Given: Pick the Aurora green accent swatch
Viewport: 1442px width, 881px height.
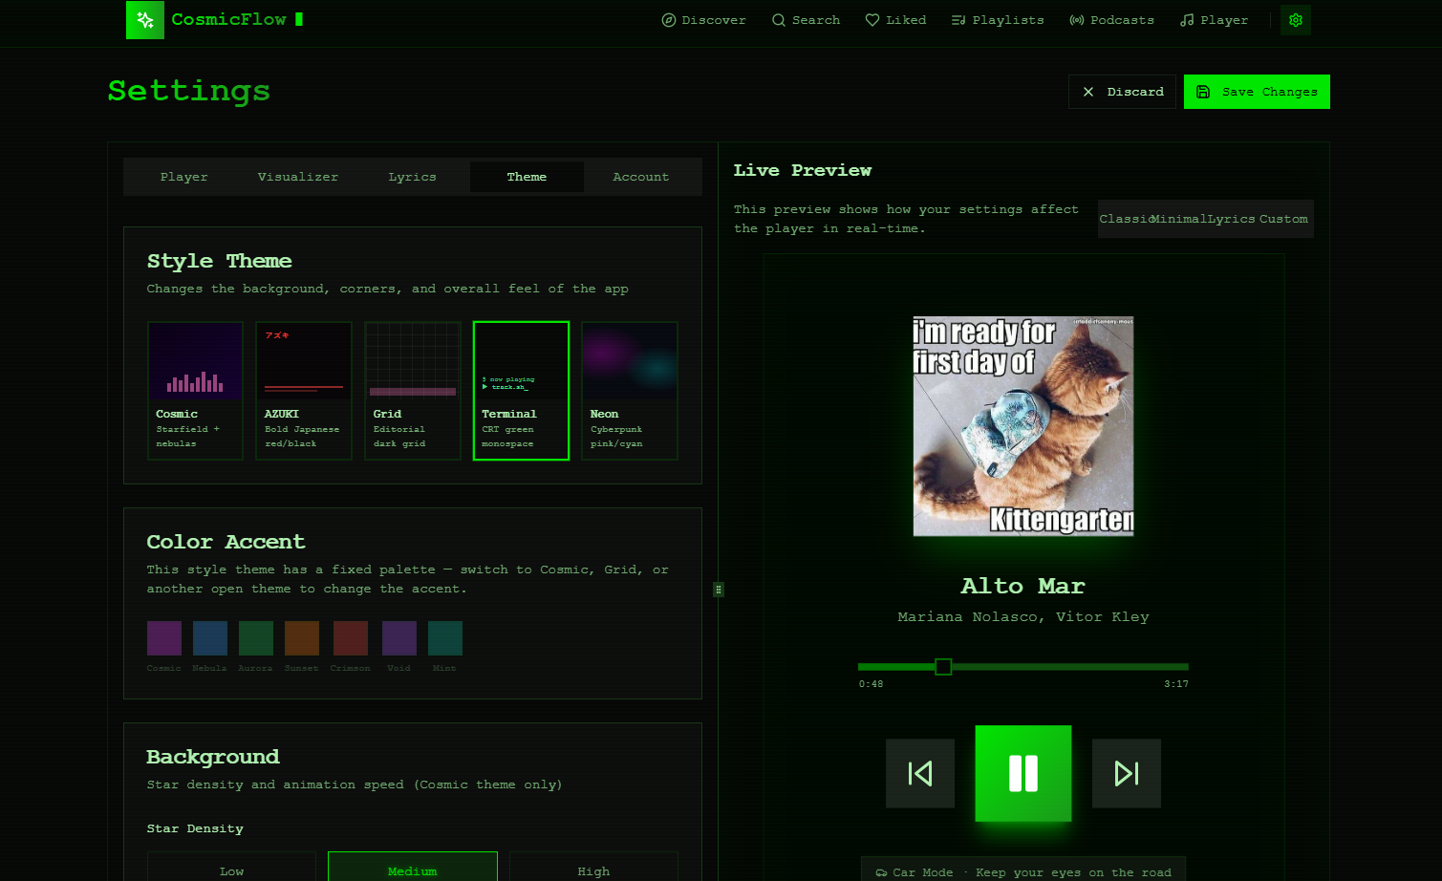Looking at the screenshot, I should click(256, 638).
